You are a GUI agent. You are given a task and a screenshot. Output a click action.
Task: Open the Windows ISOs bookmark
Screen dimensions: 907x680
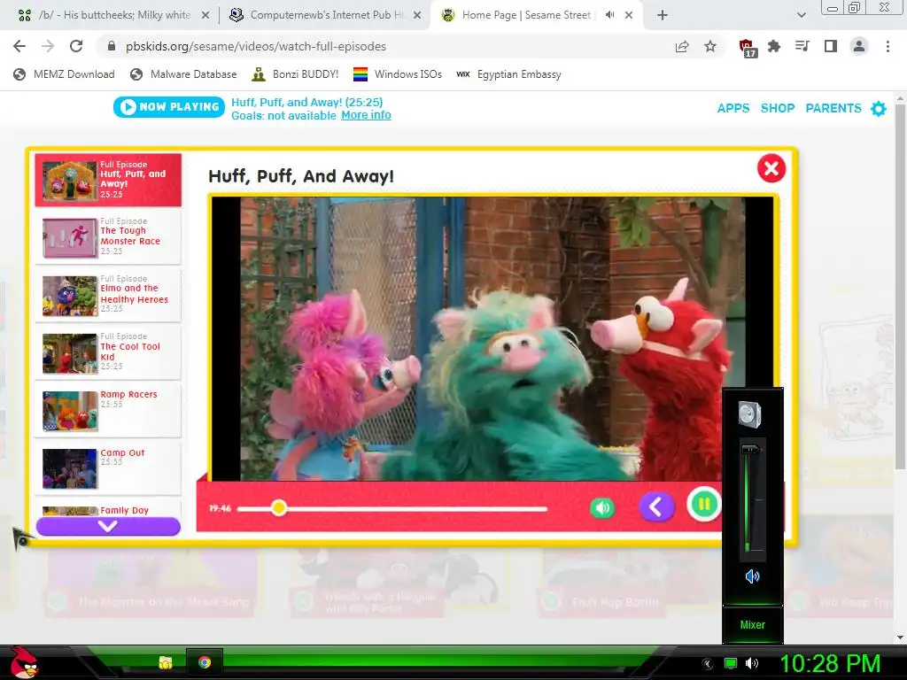[x=398, y=74]
